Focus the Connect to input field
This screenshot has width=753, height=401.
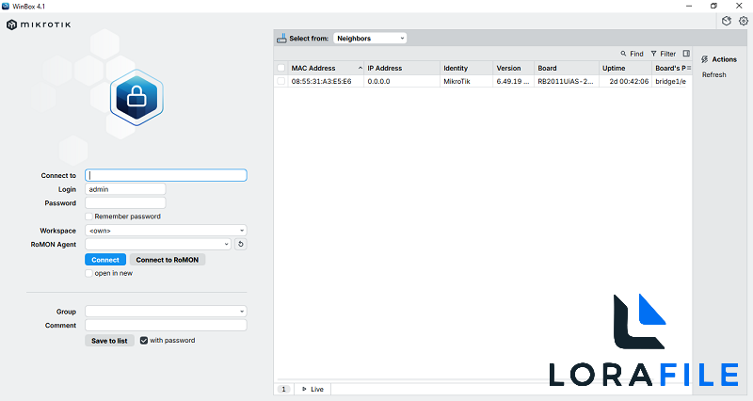point(166,175)
